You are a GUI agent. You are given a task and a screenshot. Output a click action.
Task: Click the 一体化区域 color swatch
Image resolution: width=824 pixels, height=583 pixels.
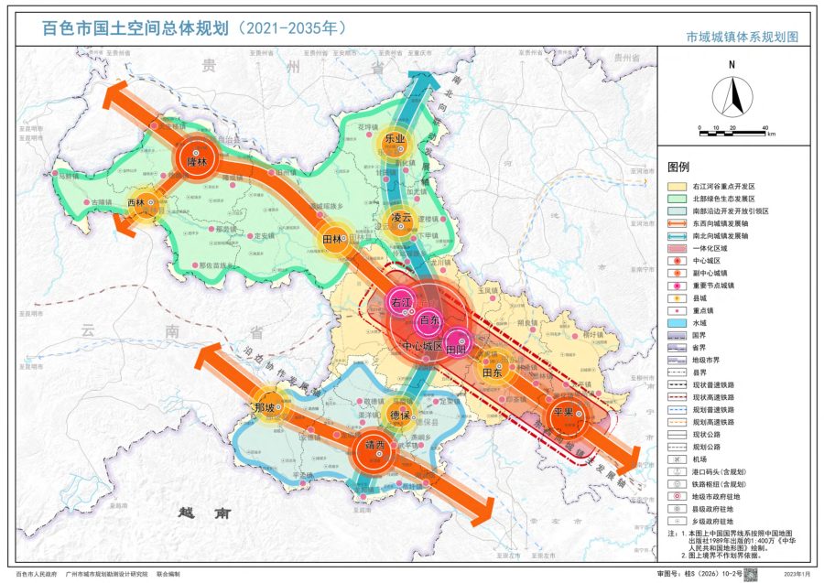coord(677,248)
